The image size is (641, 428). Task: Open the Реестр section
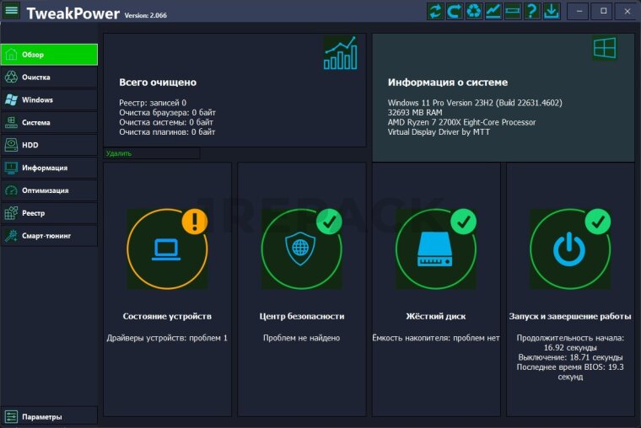tap(49, 213)
